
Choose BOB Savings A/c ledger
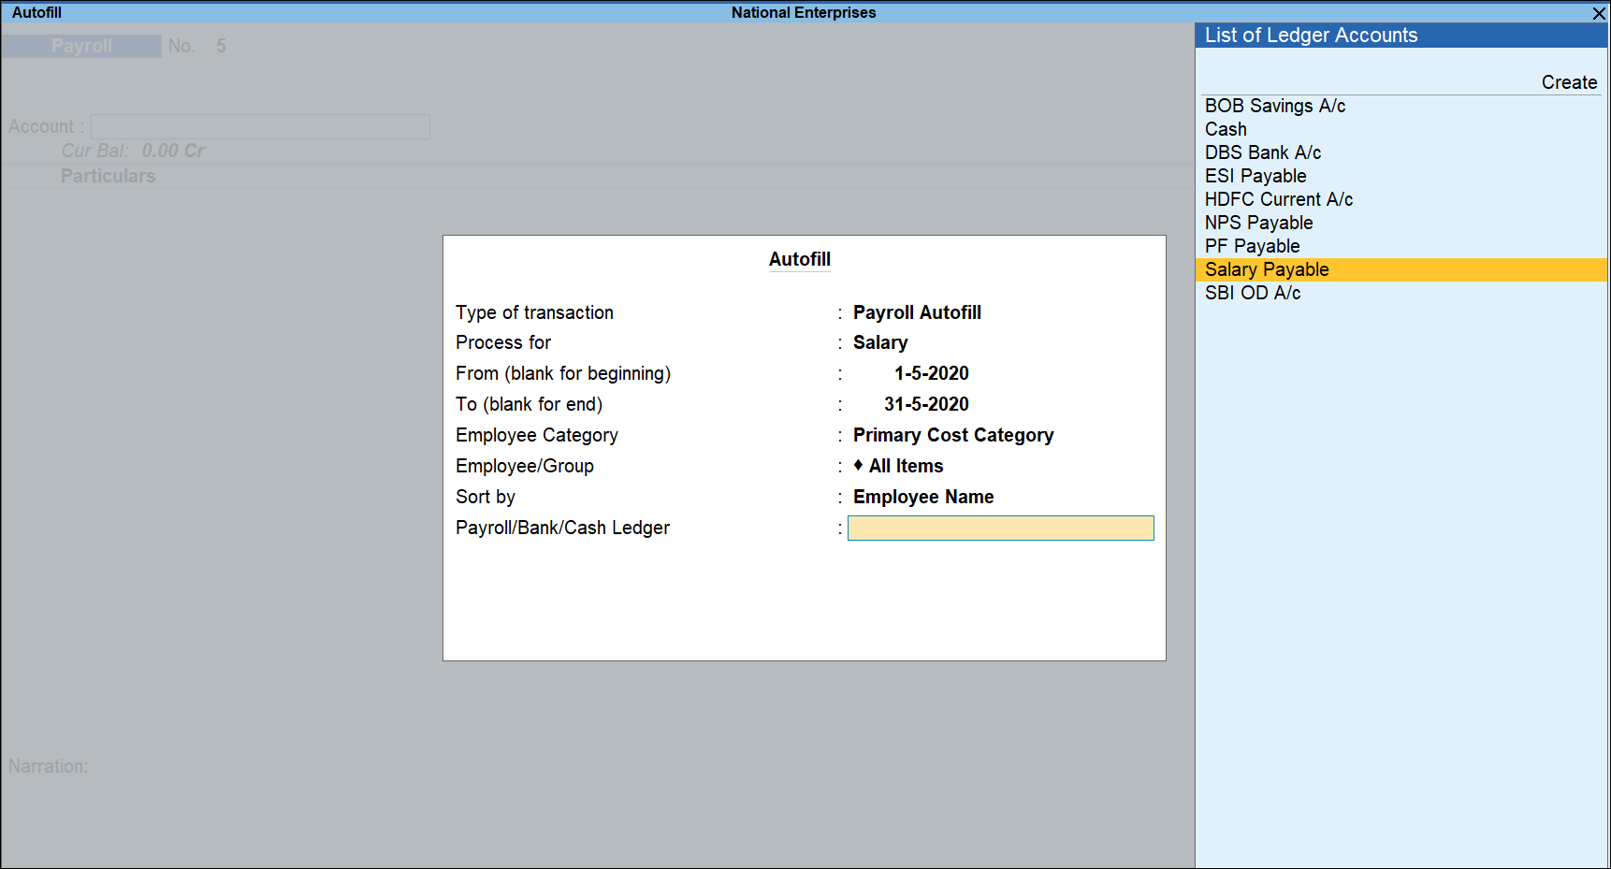(x=1274, y=106)
